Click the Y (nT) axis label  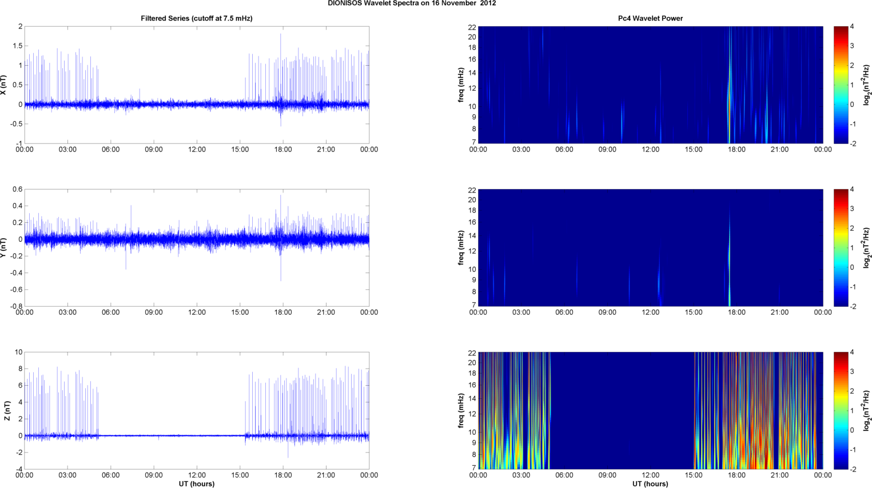click(x=3, y=247)
